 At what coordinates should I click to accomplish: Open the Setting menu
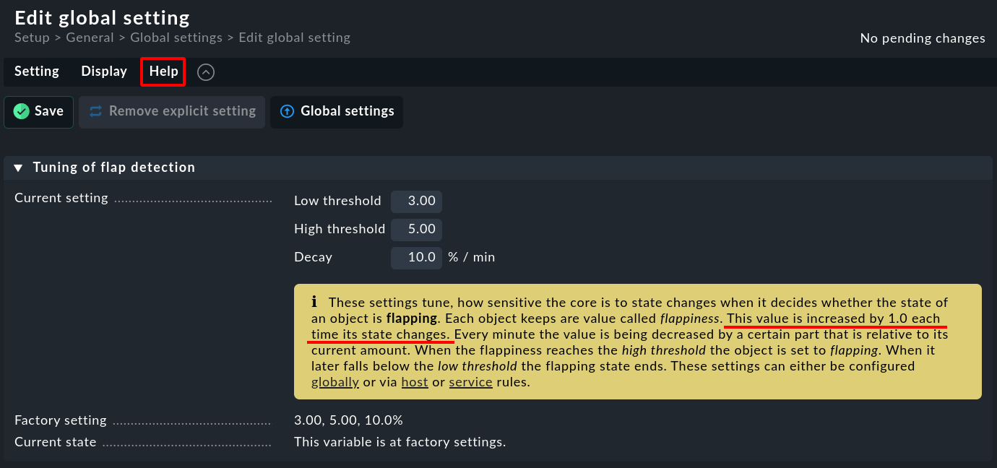click(36, 71)
